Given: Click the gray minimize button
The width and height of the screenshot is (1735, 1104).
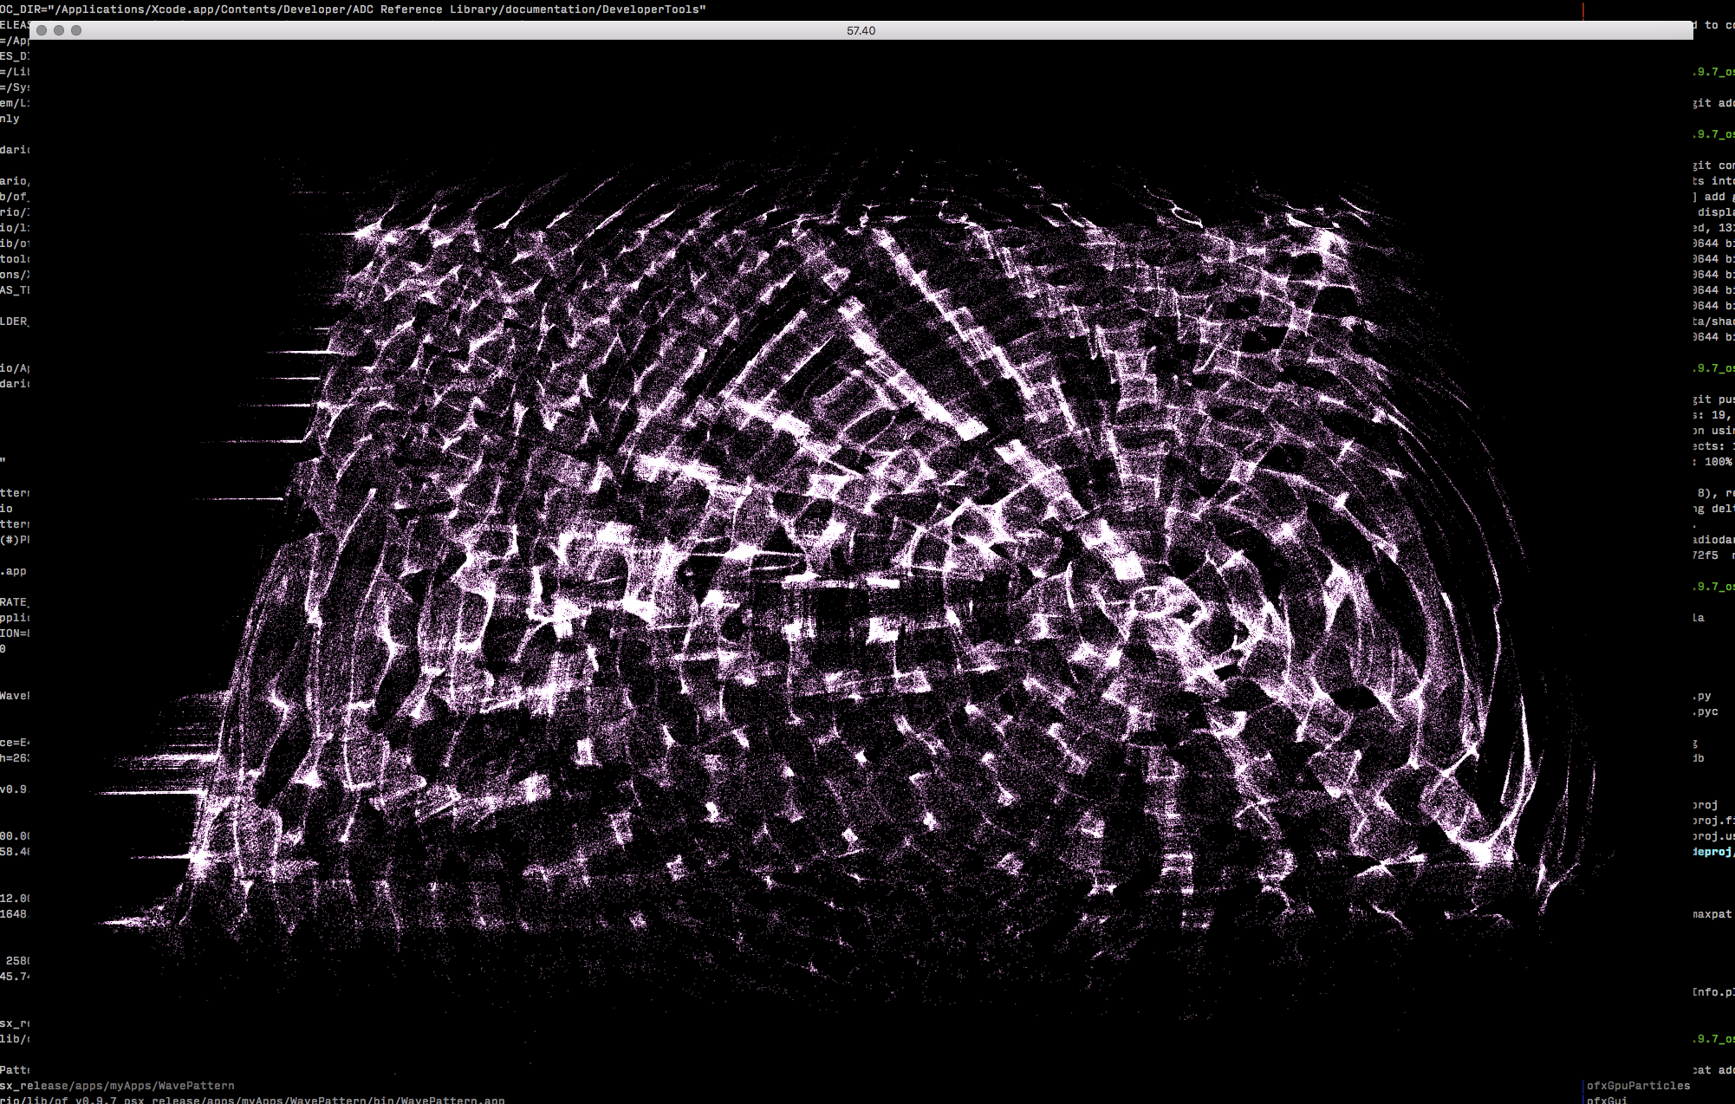Looking at the screenshot, I should [x=59, y=30].
